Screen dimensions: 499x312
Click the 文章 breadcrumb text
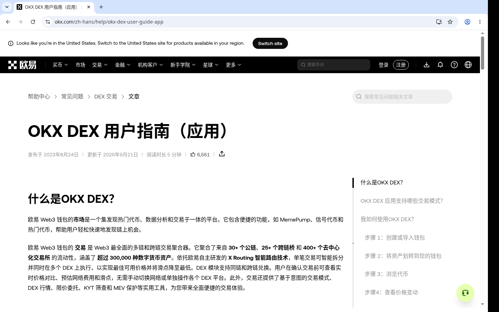point(134,97)
